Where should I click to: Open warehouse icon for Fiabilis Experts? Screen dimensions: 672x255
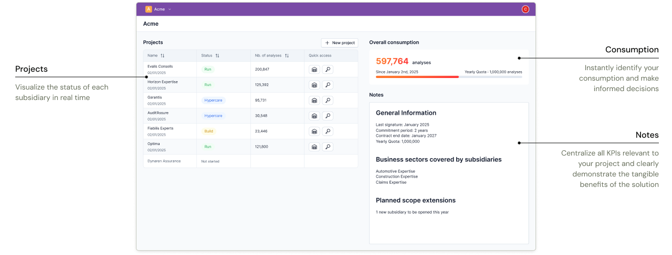pyautogui.click(x=314, y=131)
